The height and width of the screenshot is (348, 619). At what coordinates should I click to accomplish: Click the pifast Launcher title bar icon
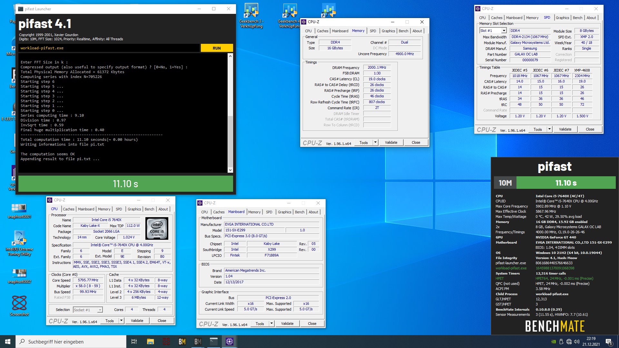click(21, 9)
